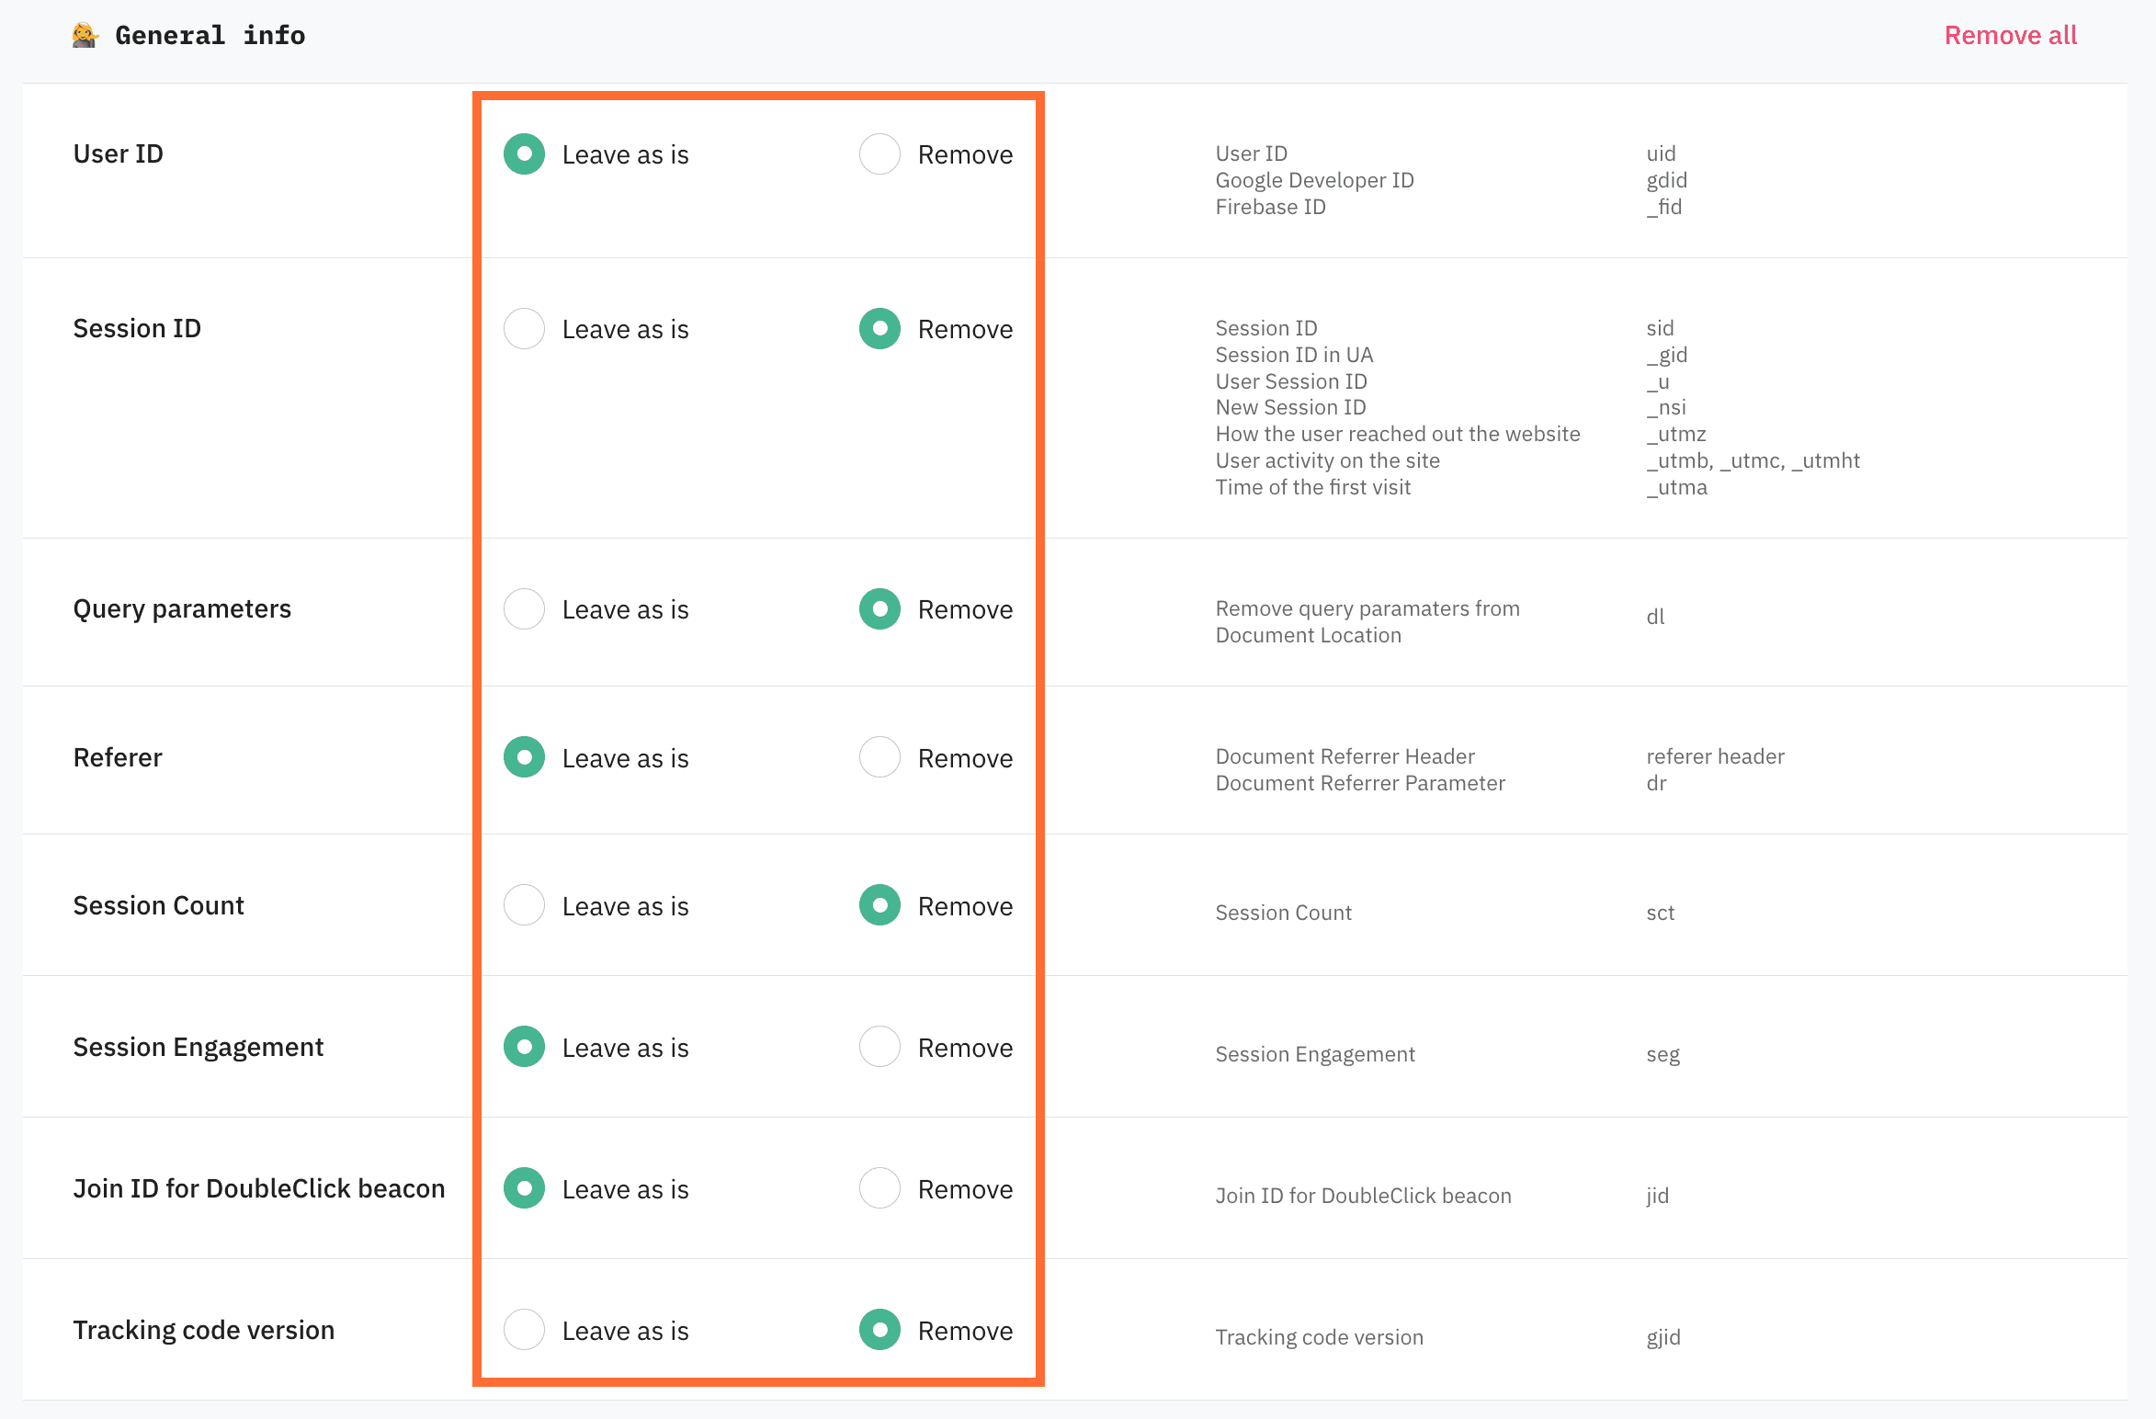Select Remove for Join ID for DoubleClick beacon
The height and width of the screenshot is (1419, 2156).
click(x=879, y=1188)
